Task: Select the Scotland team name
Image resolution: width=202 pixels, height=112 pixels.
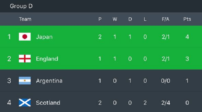Action: 48,103
